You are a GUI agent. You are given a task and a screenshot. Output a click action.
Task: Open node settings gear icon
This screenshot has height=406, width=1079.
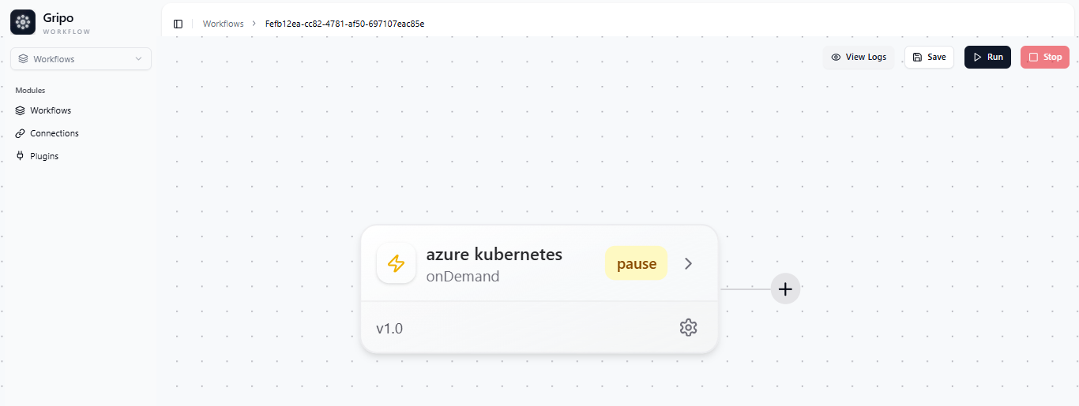coord(688,327)
